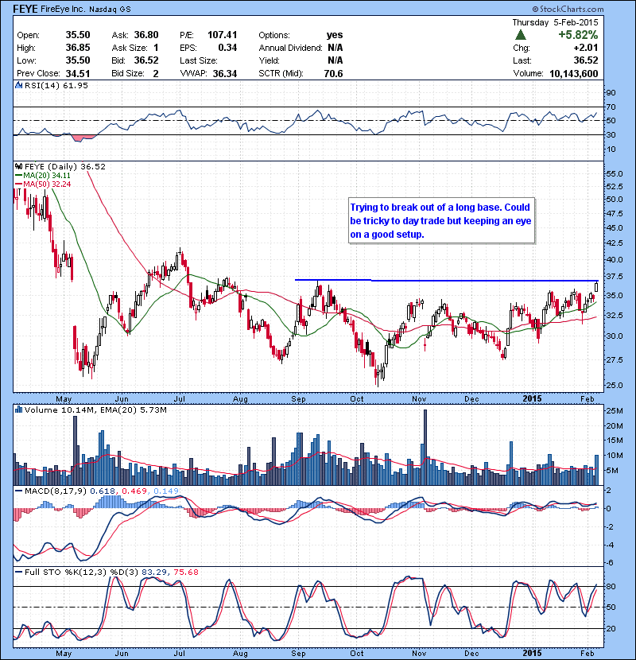Click the green up-triangle change indicator
Image resolution: width=636 pixels, height=660 pixels.
(x=521, y=35)
